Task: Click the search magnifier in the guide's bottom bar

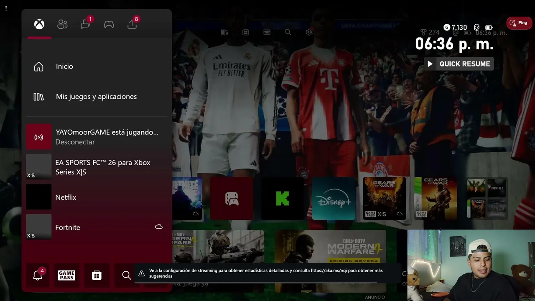Action: (x=126, y=275)
